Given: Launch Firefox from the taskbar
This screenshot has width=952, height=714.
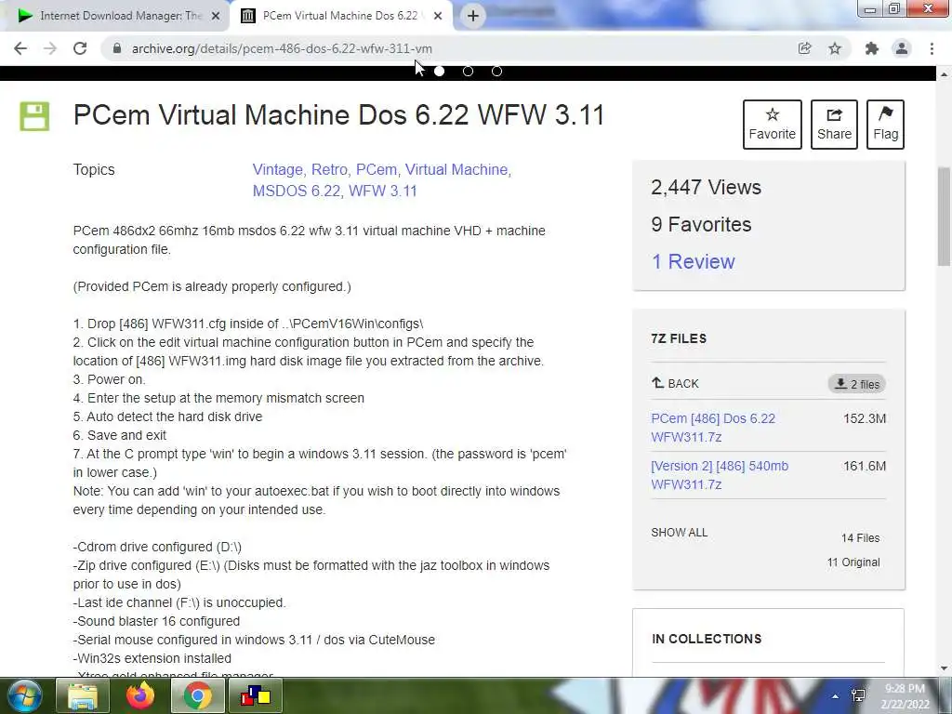Looking at the screenshot, I should pos(140,695).
